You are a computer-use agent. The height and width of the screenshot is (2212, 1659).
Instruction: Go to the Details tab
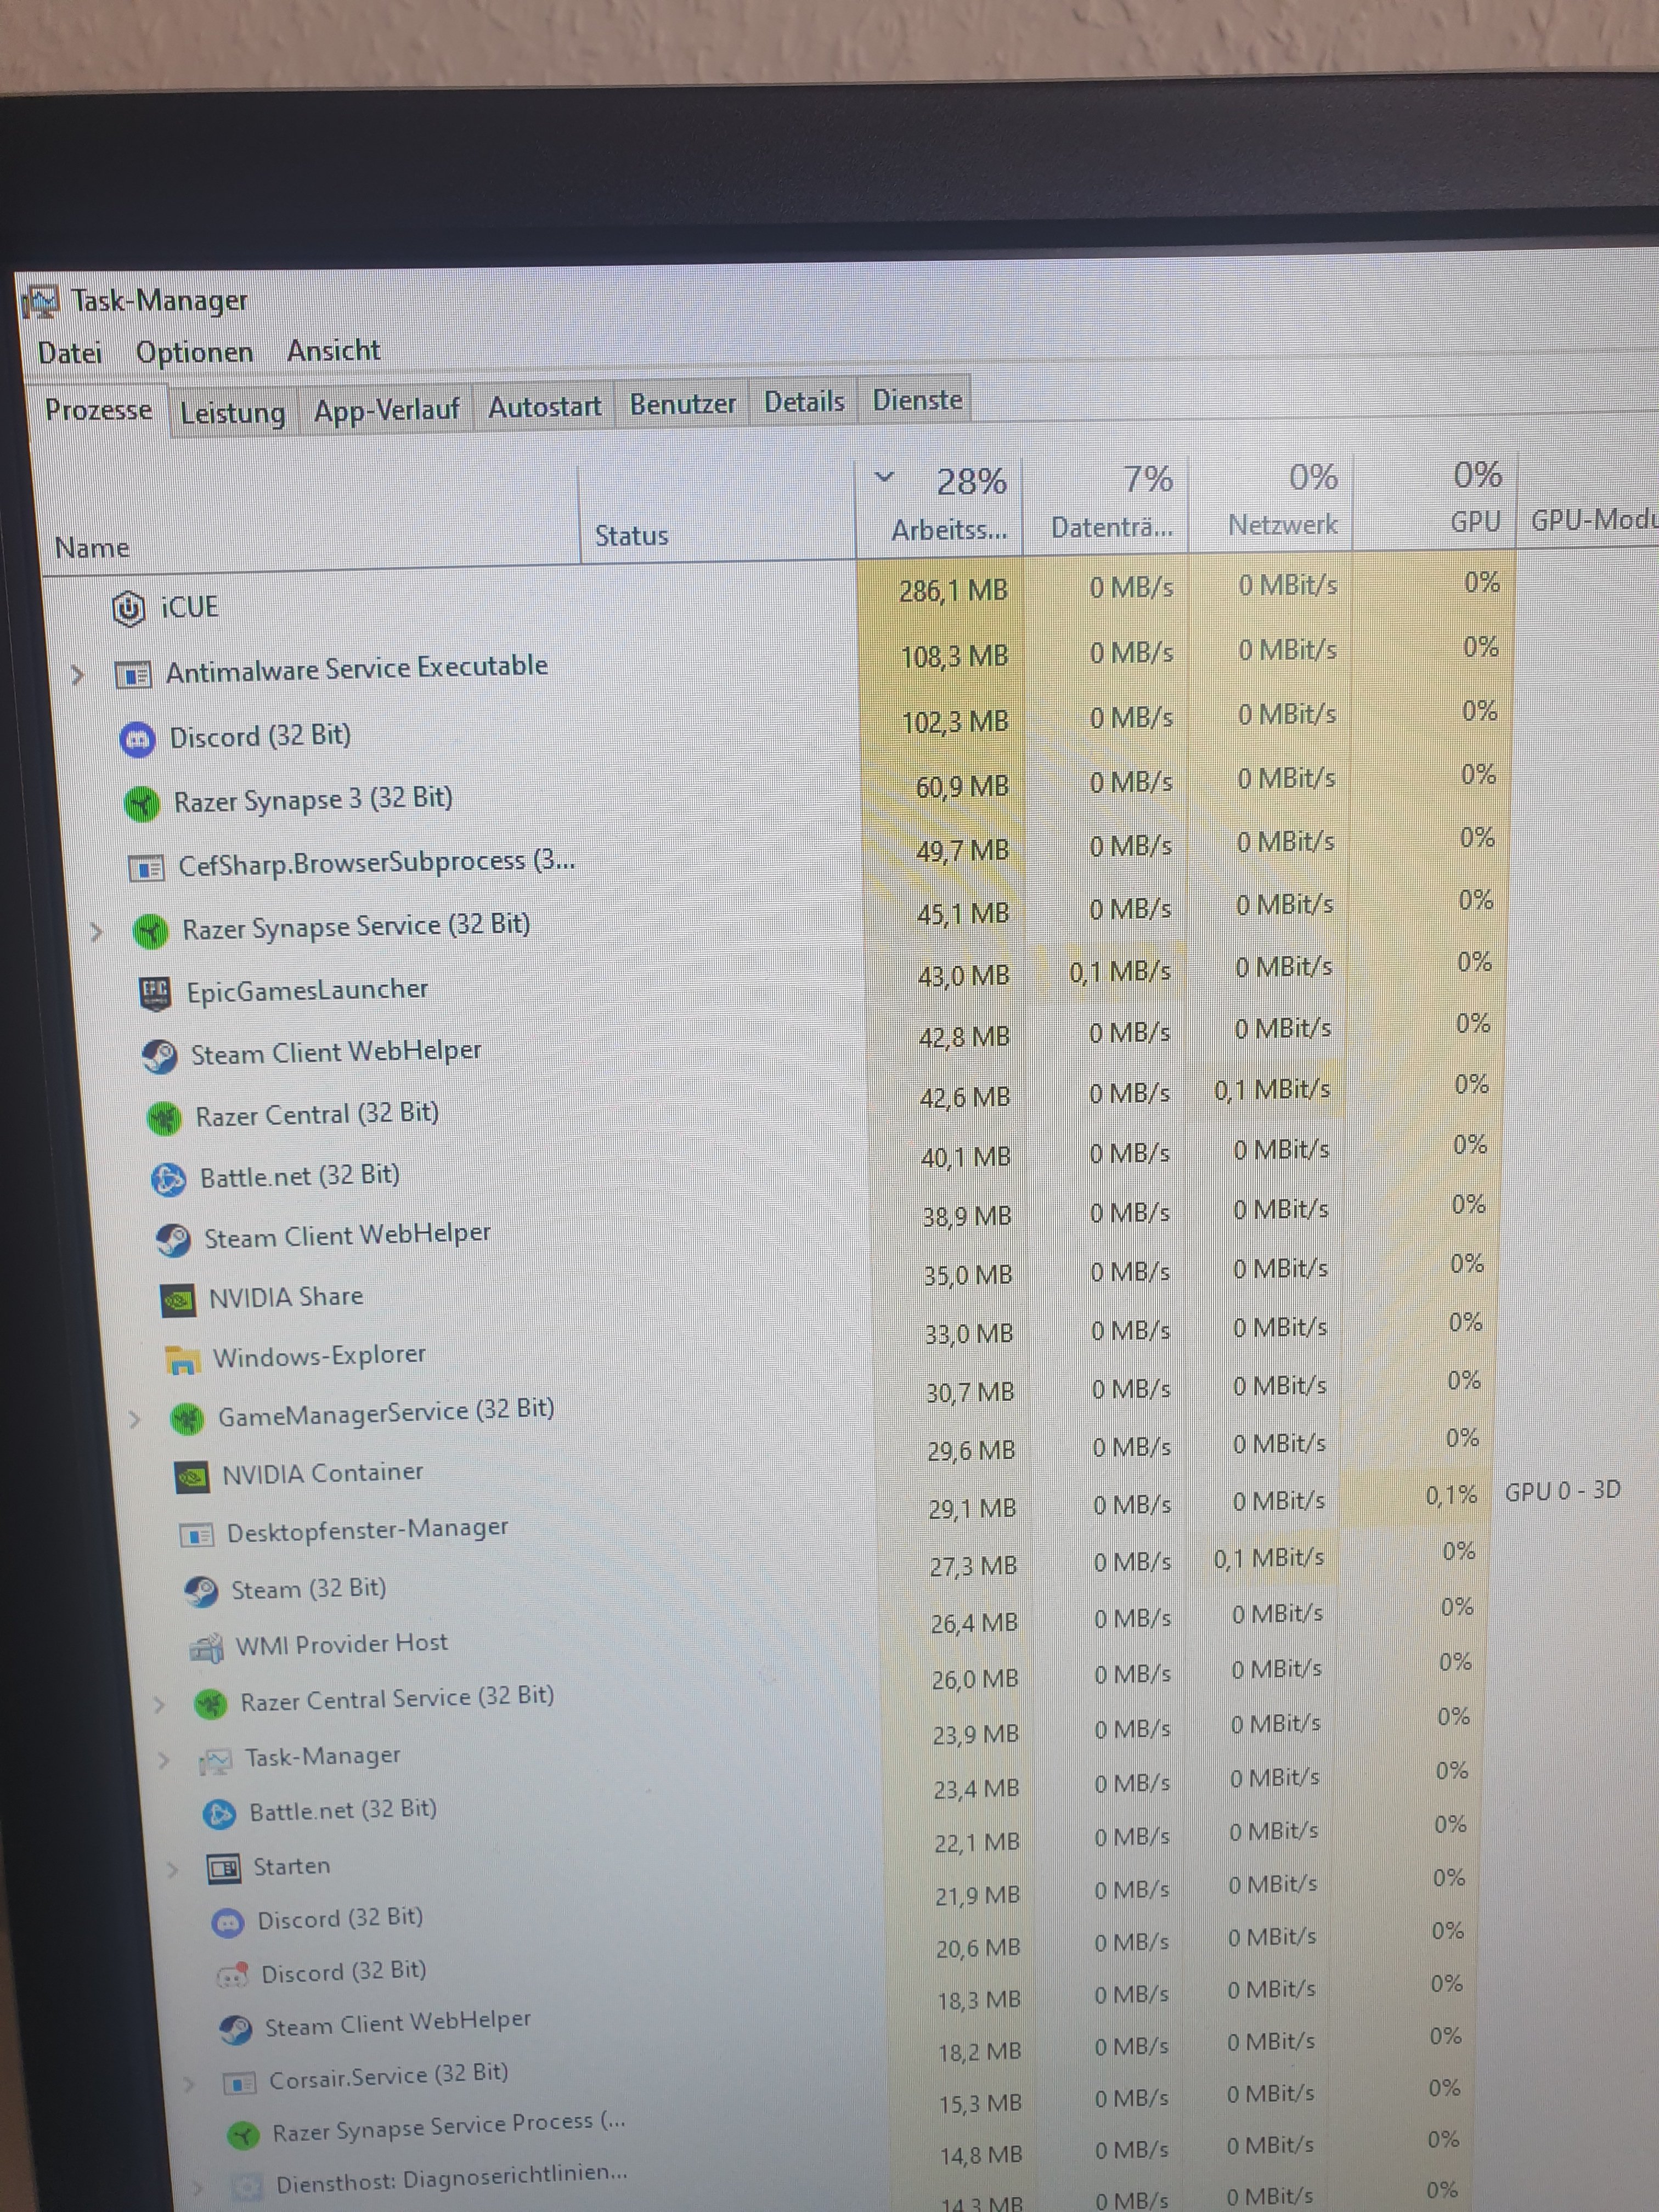804,402
